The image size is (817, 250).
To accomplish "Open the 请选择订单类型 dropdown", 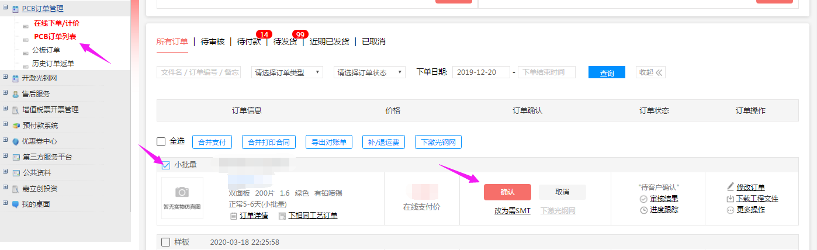I will point(287,72).
